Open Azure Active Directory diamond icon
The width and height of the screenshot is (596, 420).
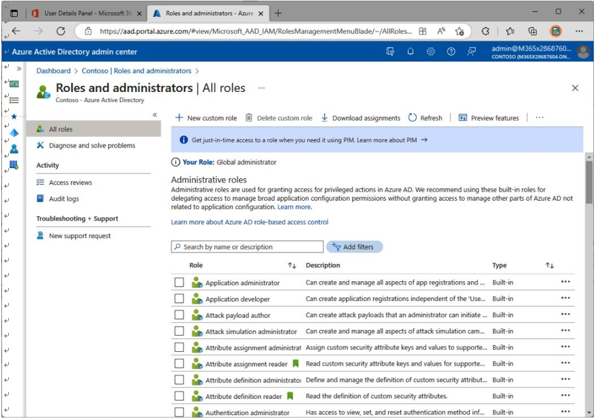(x=14, y=133)
